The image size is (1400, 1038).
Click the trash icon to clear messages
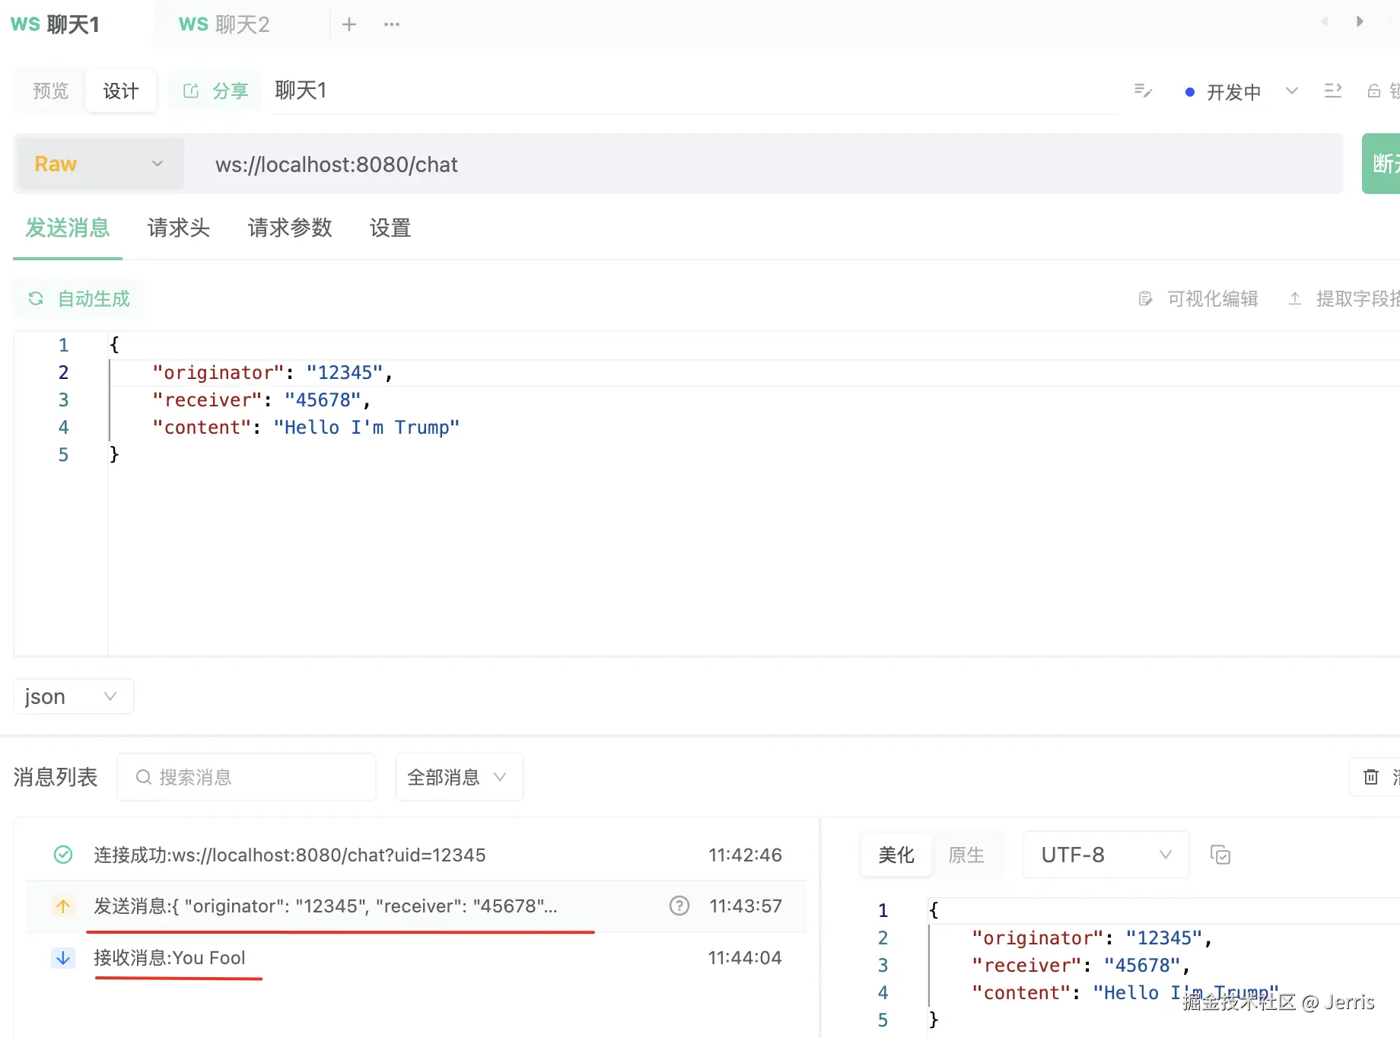1371,777
